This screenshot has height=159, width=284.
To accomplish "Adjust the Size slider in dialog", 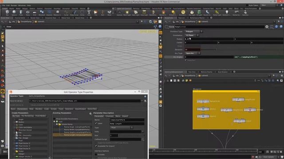I will tap(132, 136).
